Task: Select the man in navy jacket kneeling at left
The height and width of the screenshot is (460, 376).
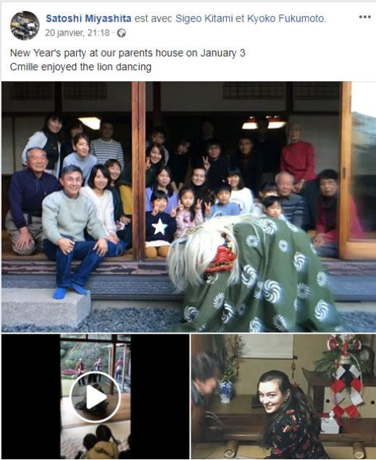Action: point(29,201)
